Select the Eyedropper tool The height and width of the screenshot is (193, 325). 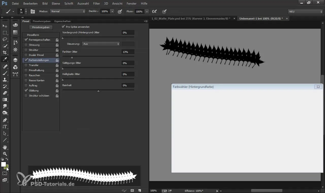pyautogui.click(x=5, y=59)
